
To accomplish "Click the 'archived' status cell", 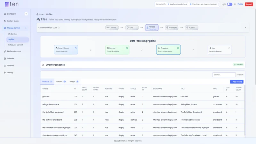I will coord(134,120).
